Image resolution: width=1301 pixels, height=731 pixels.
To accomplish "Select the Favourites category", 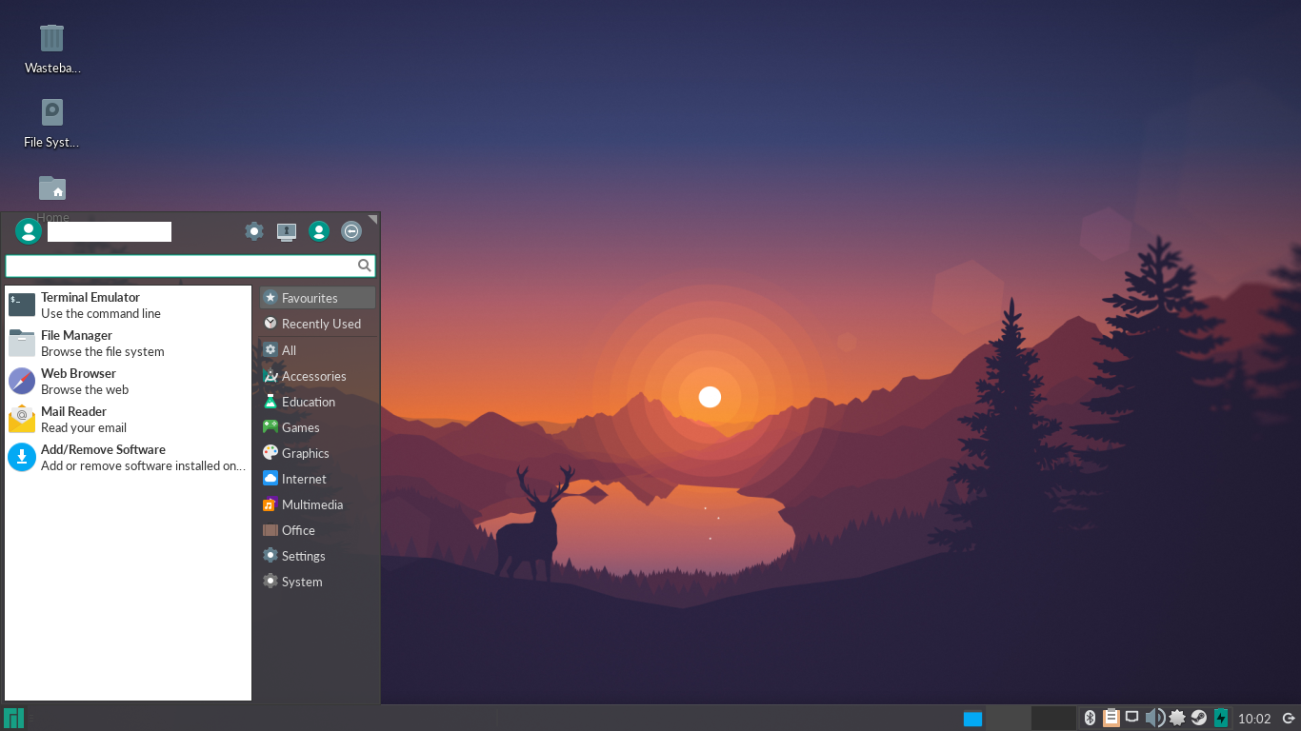I will tap(318, 298).
